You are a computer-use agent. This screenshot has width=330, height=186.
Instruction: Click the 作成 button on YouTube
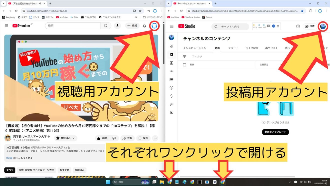pos(132,26)
